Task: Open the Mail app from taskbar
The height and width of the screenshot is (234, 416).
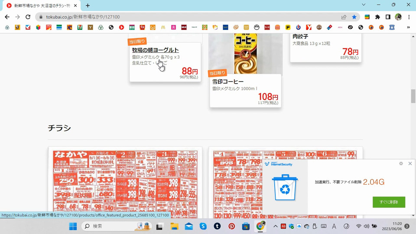Action: tap(188, 226)
